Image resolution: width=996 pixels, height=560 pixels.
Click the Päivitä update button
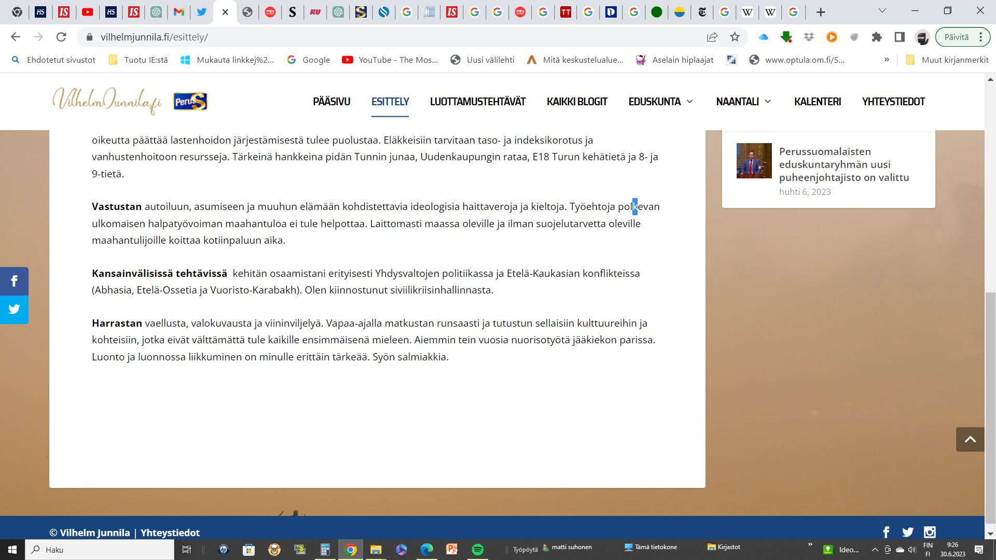pos(957,37)
